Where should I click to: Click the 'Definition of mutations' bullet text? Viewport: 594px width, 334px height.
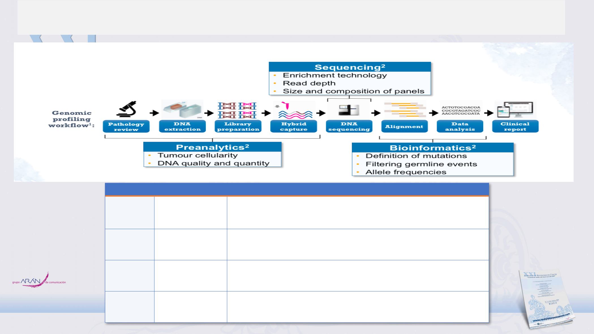[x=416, y=156]
